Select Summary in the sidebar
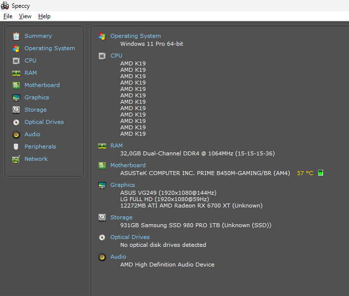349x296 pixels. [x=38, y=36]
